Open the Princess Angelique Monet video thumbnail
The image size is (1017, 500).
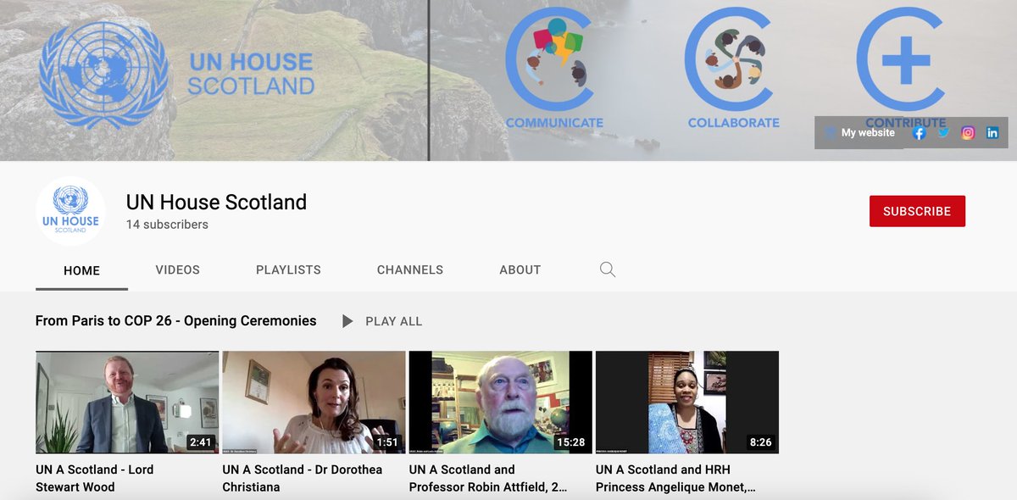click(x=687, y=403)
